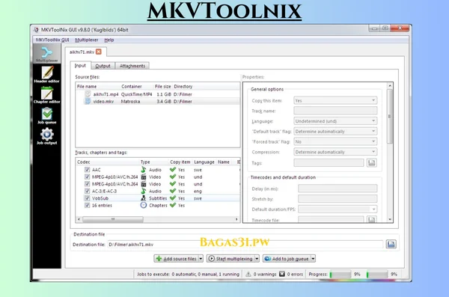Open the Multiplexer tool in sidebar
449x297 pixels.
click(46, 54)
